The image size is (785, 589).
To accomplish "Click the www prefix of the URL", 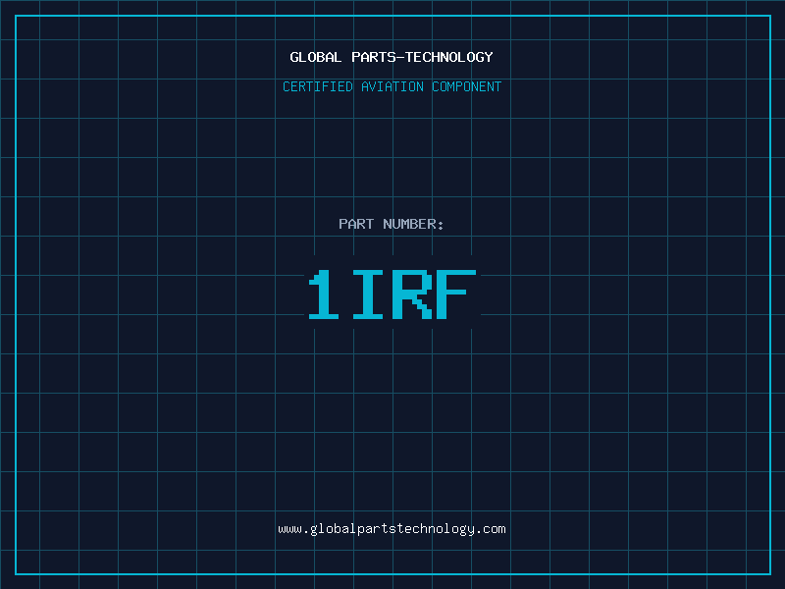I will tap(289, 529).
